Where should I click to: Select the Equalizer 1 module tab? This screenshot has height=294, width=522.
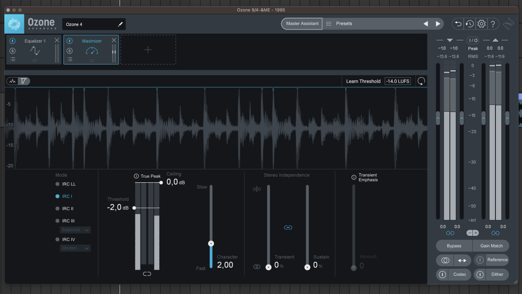[34, 50]
